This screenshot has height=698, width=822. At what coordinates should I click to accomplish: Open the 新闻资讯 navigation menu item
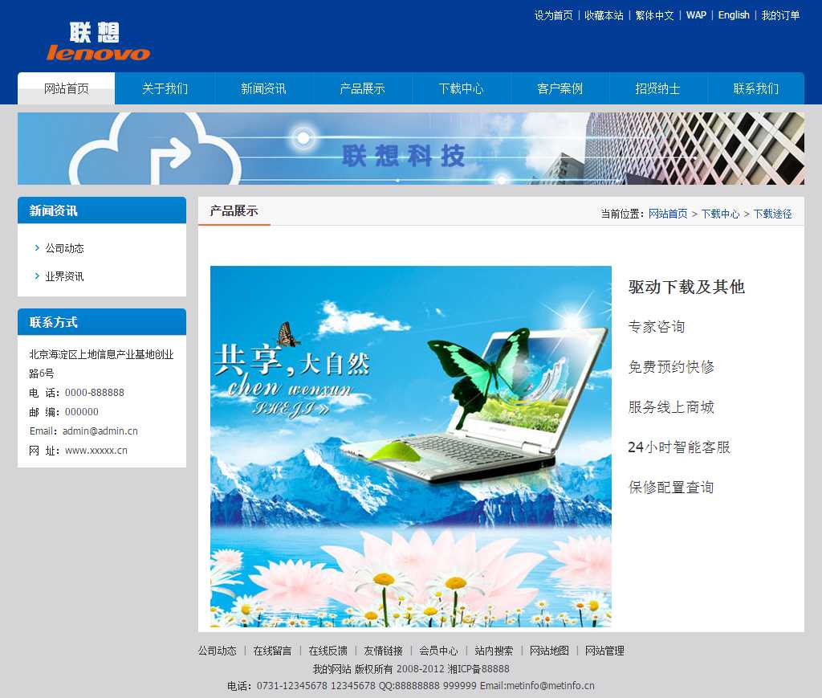point(263,88)
